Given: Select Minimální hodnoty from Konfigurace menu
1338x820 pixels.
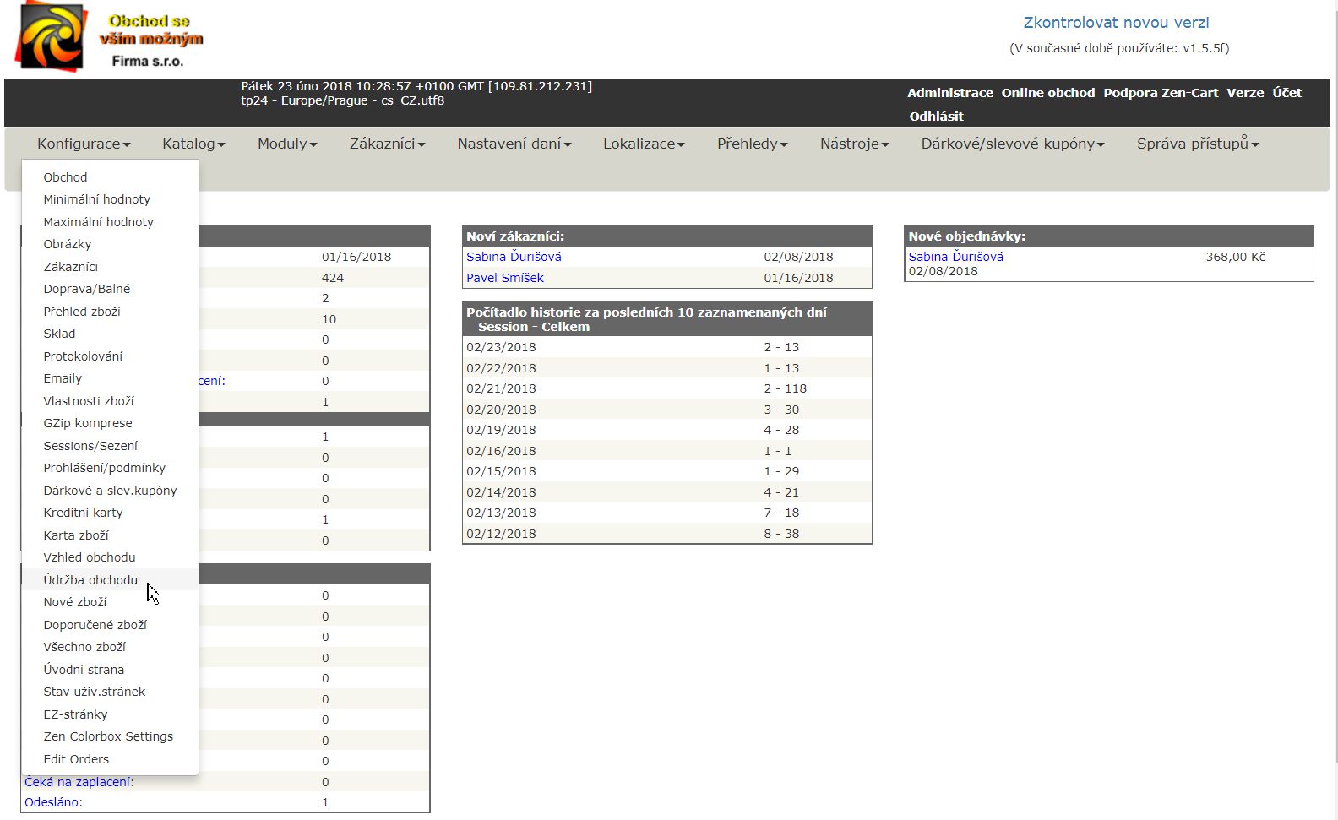Looking at the screenshot, I should [96, 199].
